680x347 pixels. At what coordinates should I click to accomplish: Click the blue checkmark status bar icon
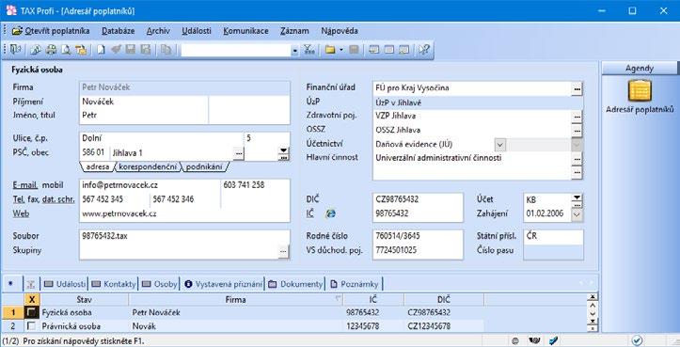click(553, 341)
